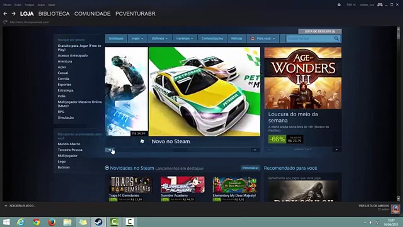This screenshot has width=403, height=227.
Task: Click Adicionar Jogo
Action: (22, 206)
